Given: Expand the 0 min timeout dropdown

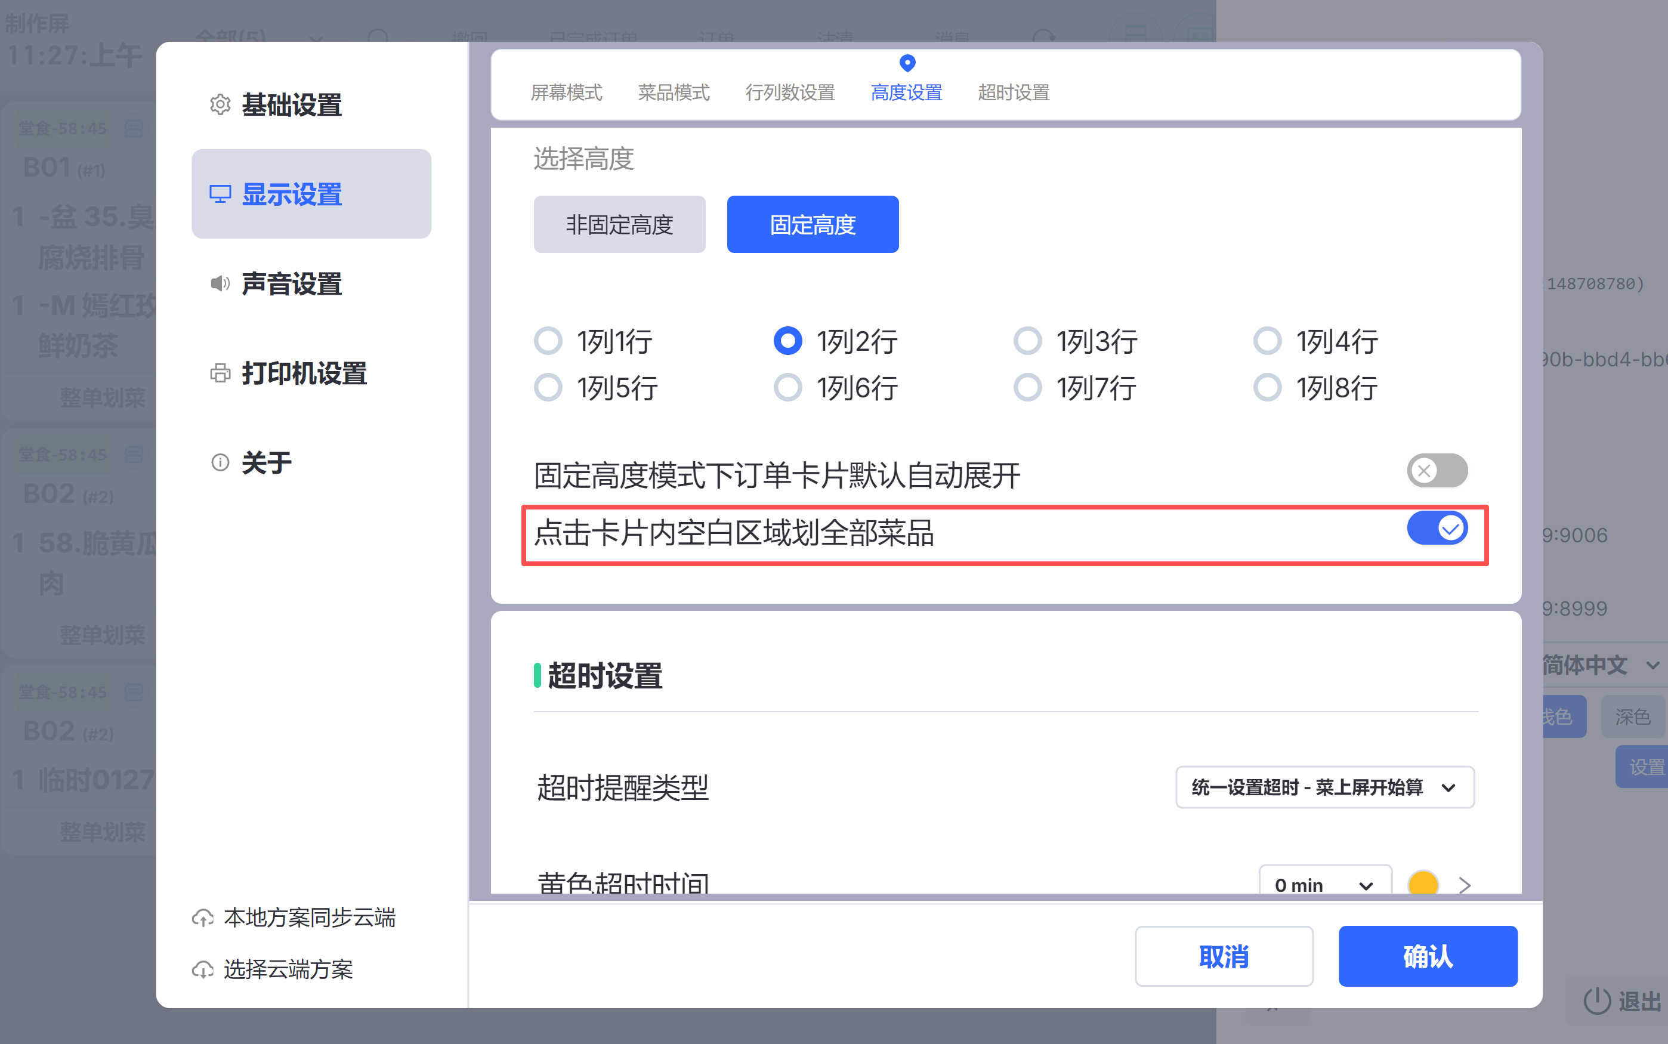Looking at the screenshot, I should pyautogui.click(x=1324, y=885).
